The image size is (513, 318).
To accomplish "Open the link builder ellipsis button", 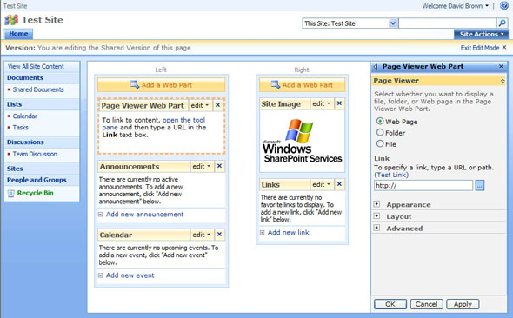I will pyautogui.click(x=480, y=185).
